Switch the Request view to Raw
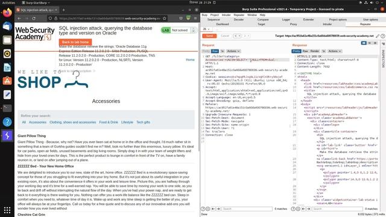386x217 pixels. [x=215, y=51]
